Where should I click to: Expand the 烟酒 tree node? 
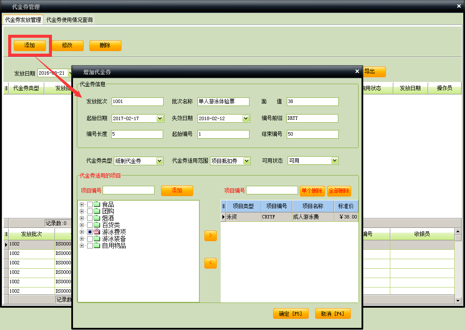(x=82, y=218)
